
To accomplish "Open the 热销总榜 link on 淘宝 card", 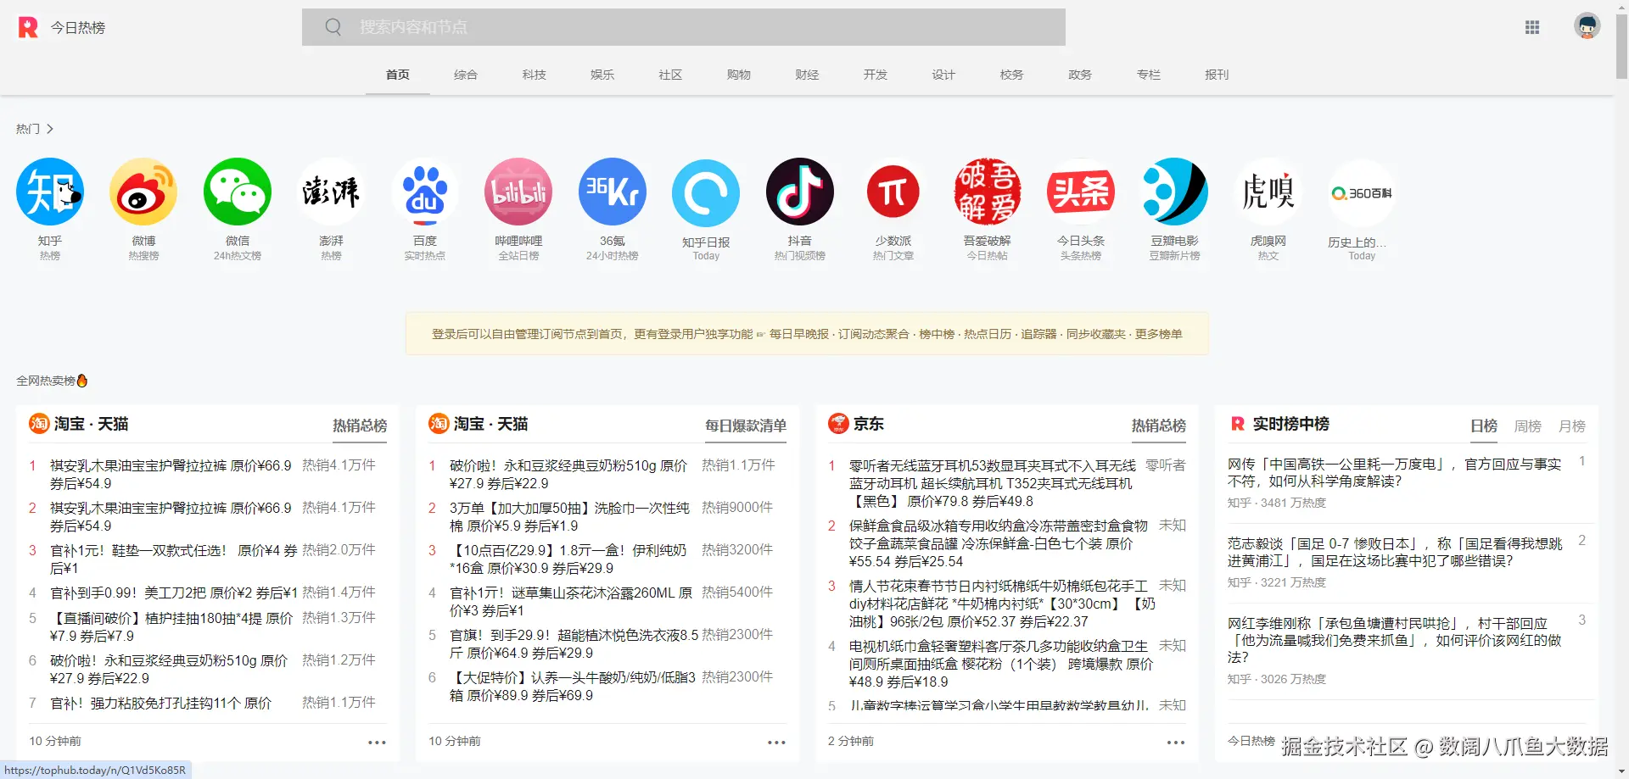I will click(x=360, y=426).
